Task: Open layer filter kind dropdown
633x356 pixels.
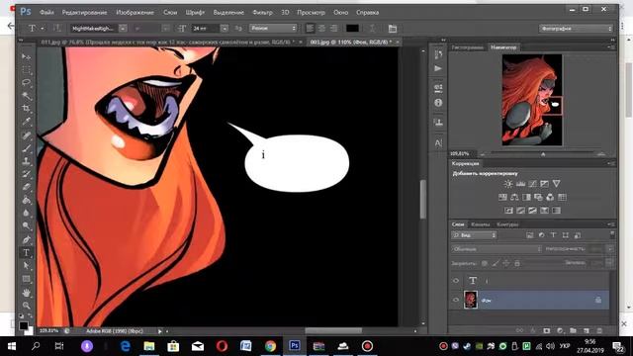Action: tap(474, 235)
